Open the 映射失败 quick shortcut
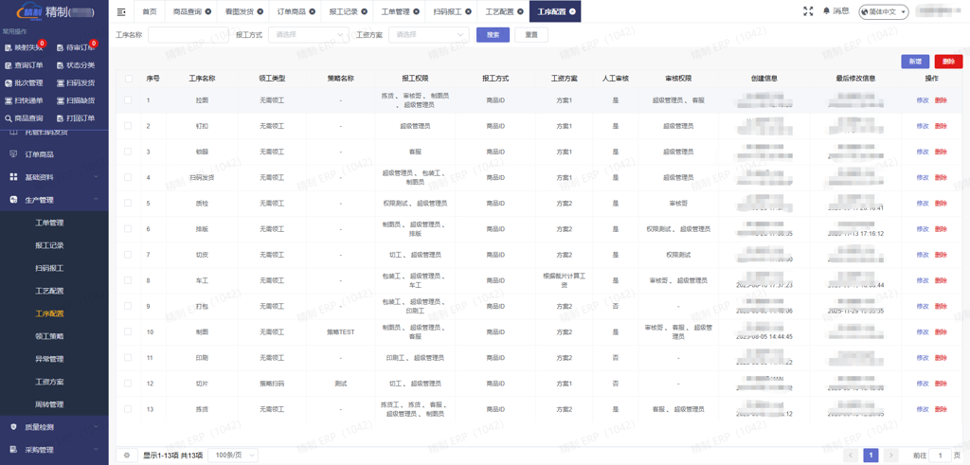This screenshot has height=465, width=970. (25, 47)
